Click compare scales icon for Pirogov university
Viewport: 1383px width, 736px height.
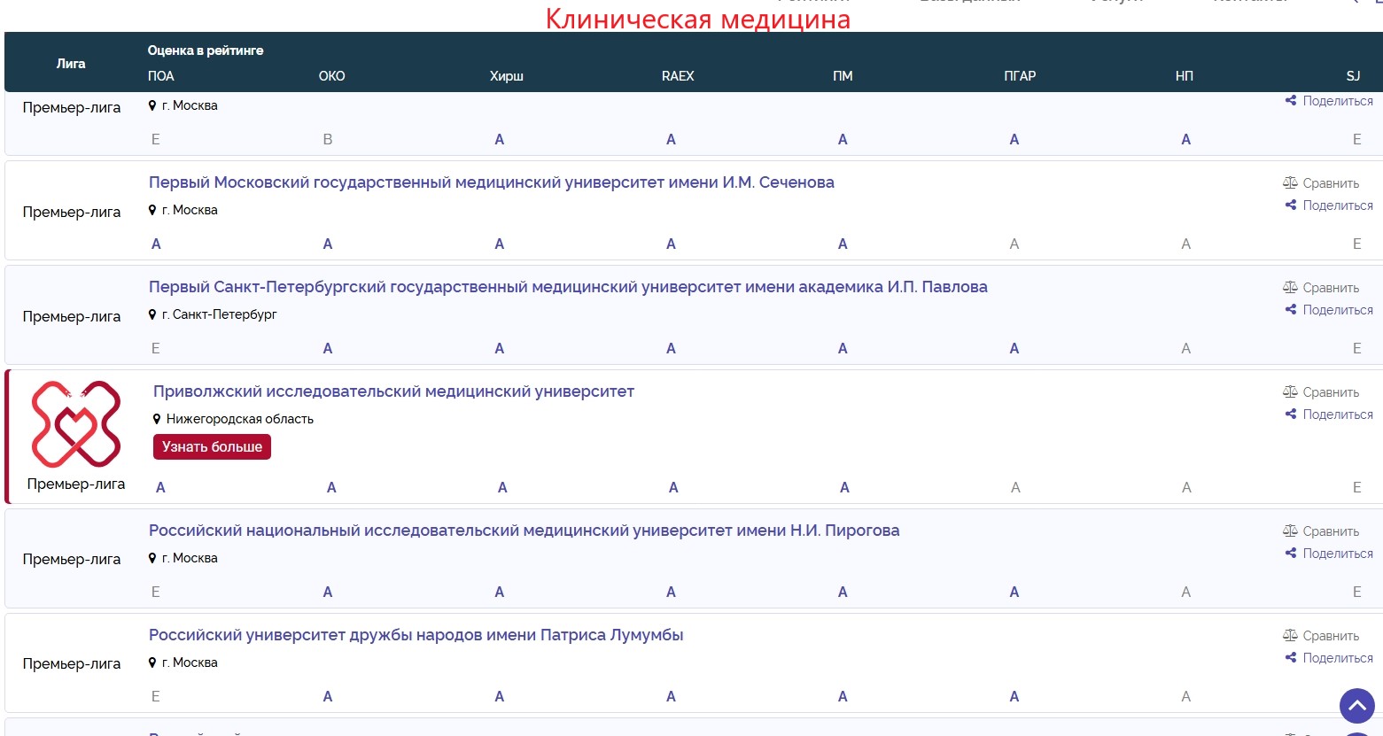click(x=1290, y=531)
